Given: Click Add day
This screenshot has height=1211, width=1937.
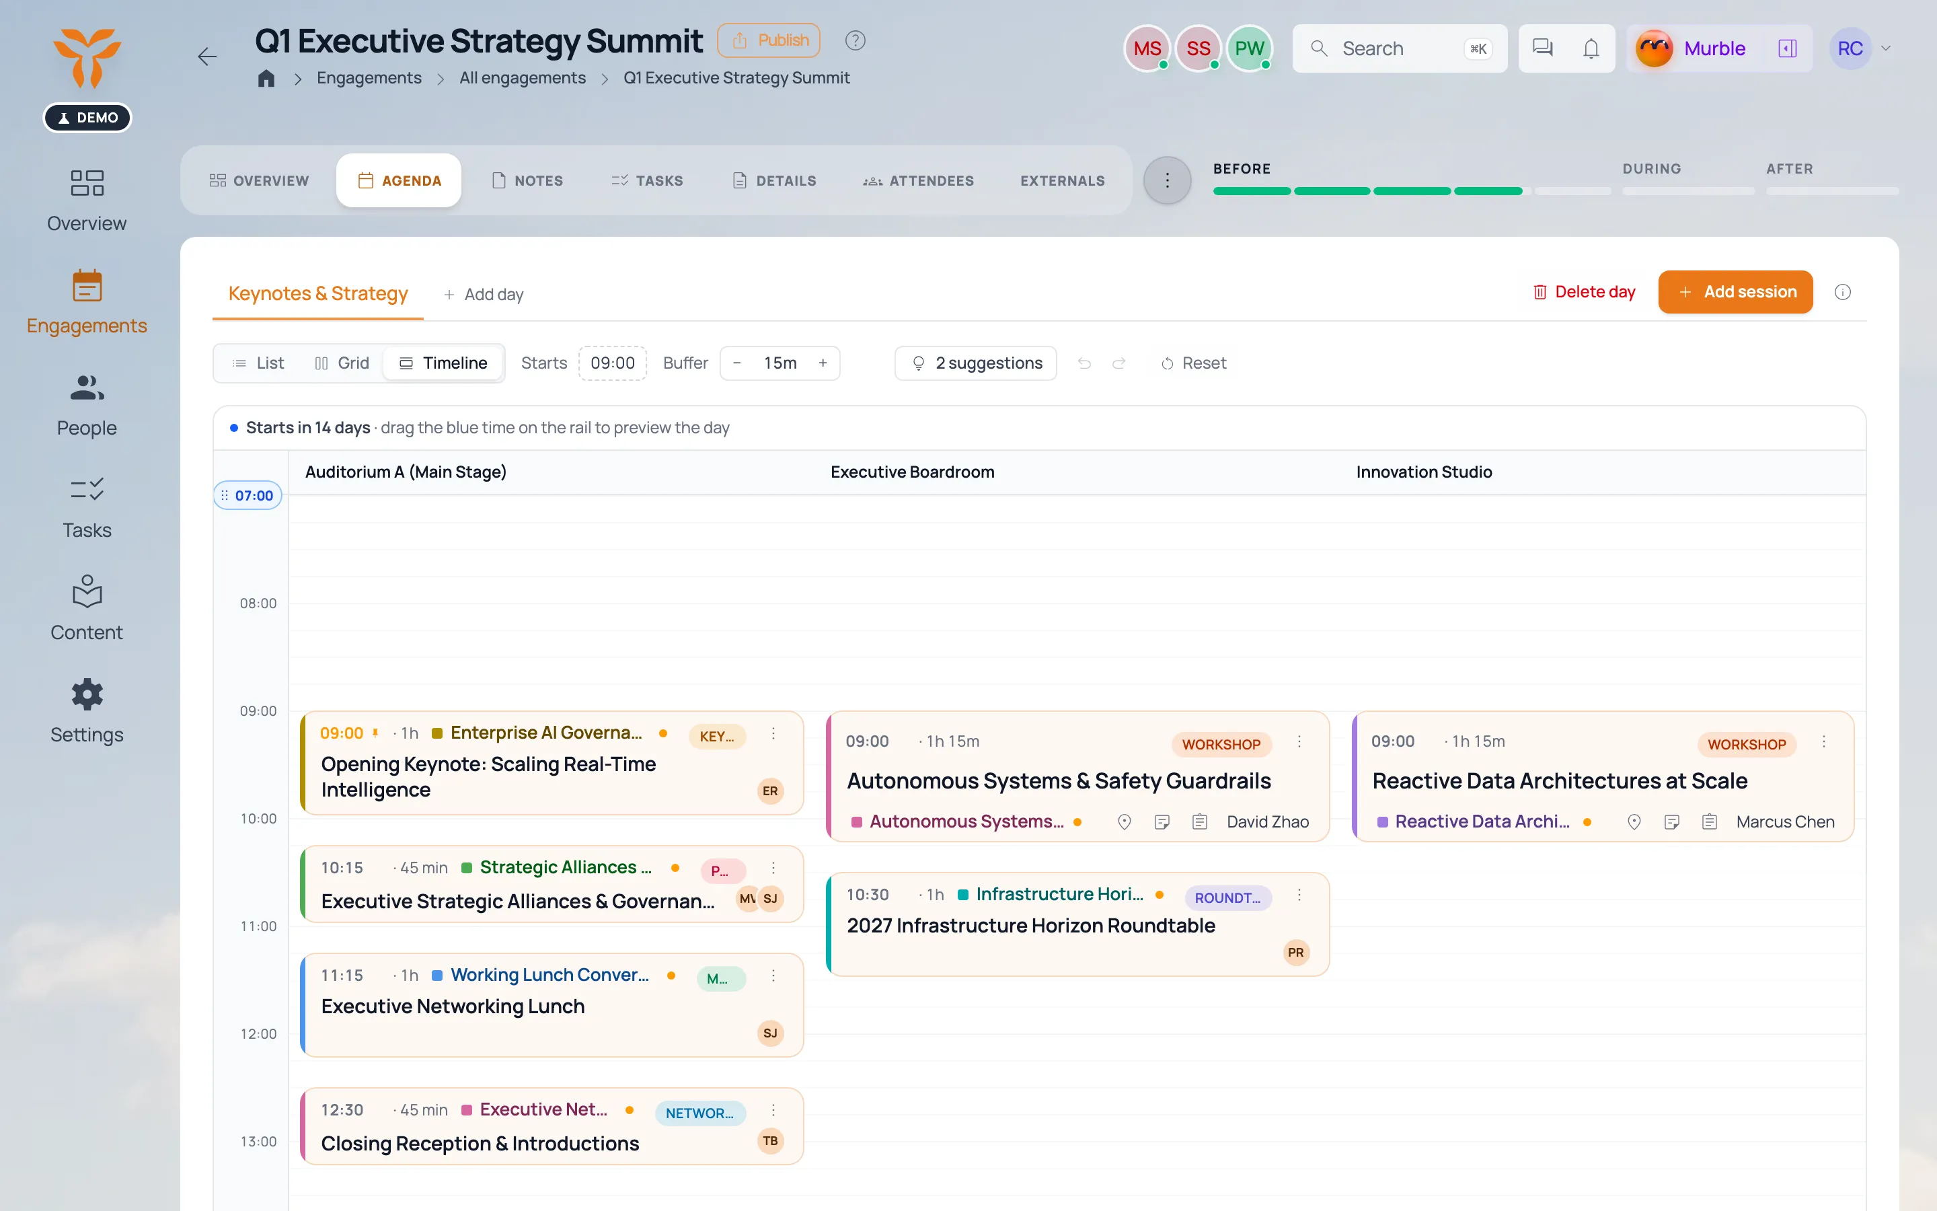Looking at the screenshot, I should pyautogui.click(x=484, y=294).
